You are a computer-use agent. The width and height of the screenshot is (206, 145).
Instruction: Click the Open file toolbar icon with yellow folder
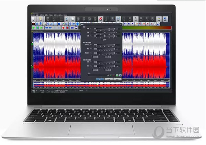click(41, 19)
